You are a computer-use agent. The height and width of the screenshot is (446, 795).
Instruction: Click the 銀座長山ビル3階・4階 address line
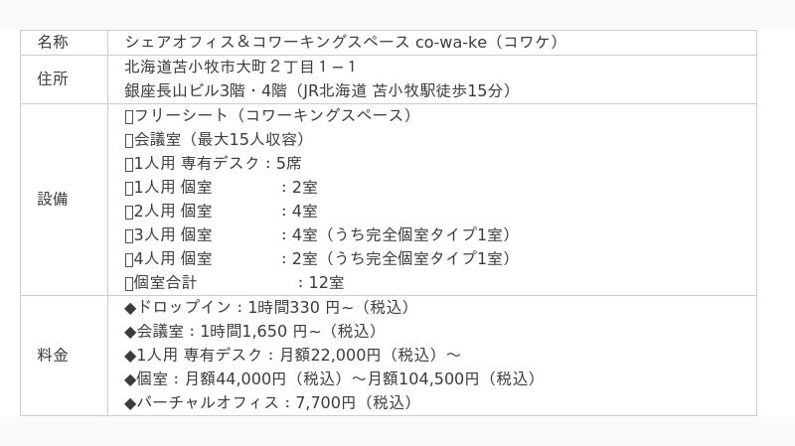tap(318, 90)
